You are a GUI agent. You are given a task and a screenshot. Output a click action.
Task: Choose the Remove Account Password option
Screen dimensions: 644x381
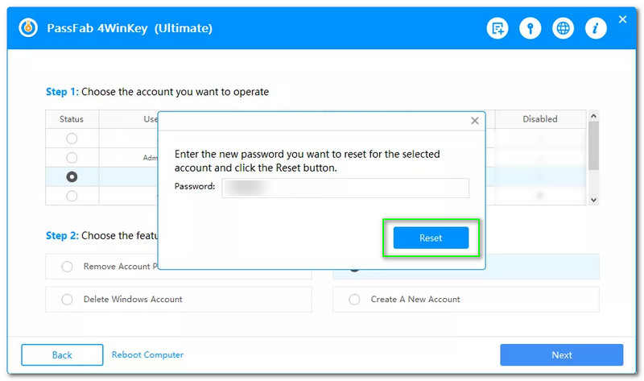[x=67, y=267]
